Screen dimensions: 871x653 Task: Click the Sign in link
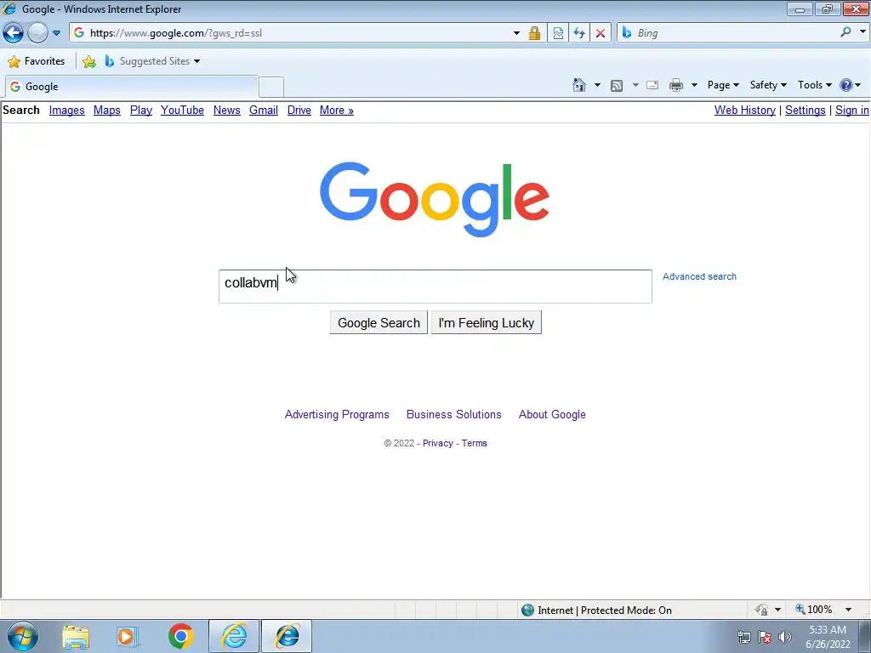pos(852,110)
